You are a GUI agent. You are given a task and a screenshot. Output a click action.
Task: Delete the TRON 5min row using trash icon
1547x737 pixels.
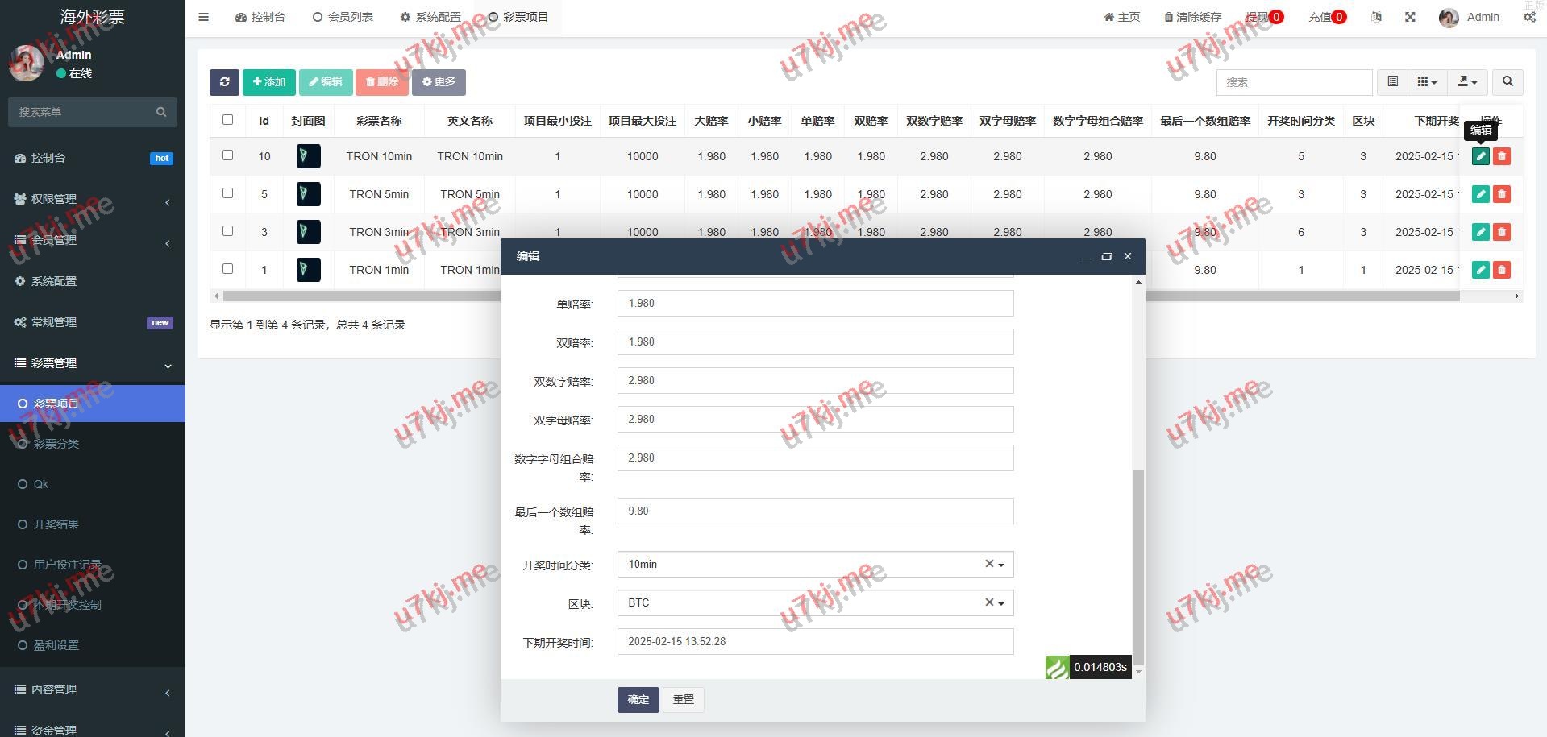[1501, 194]
